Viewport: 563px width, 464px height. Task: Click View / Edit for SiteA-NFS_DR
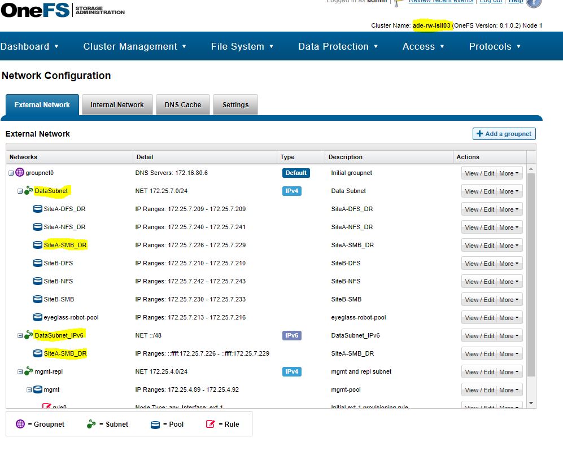[x=479, y=227]
